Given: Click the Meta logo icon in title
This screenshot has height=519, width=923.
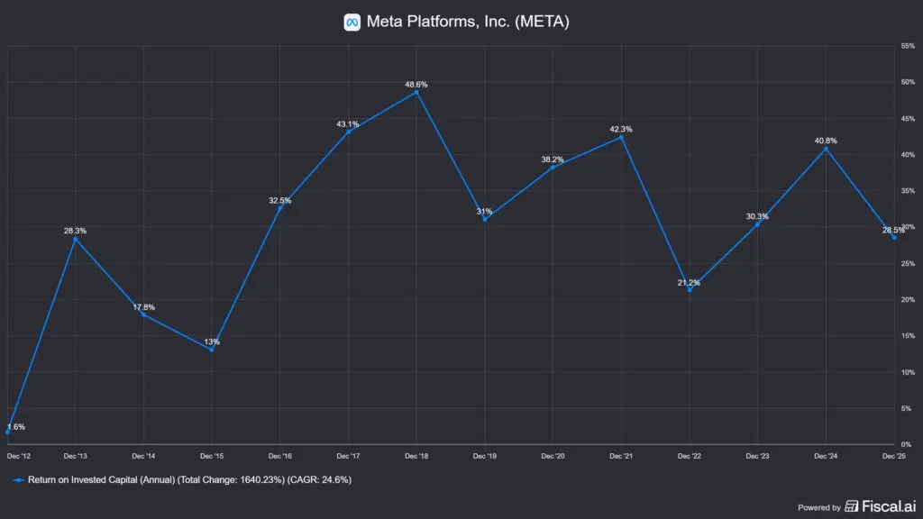Looking at the screenshot, I should 352,23.
